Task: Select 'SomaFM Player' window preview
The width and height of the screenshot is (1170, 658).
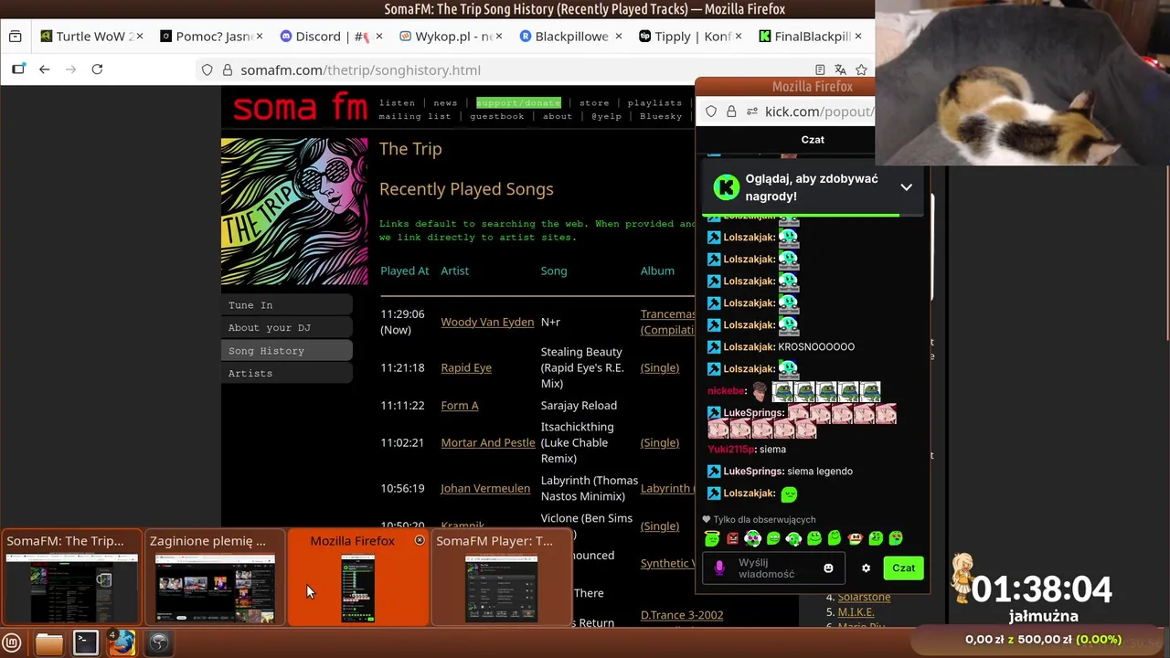Action: (x=501, y=578)
